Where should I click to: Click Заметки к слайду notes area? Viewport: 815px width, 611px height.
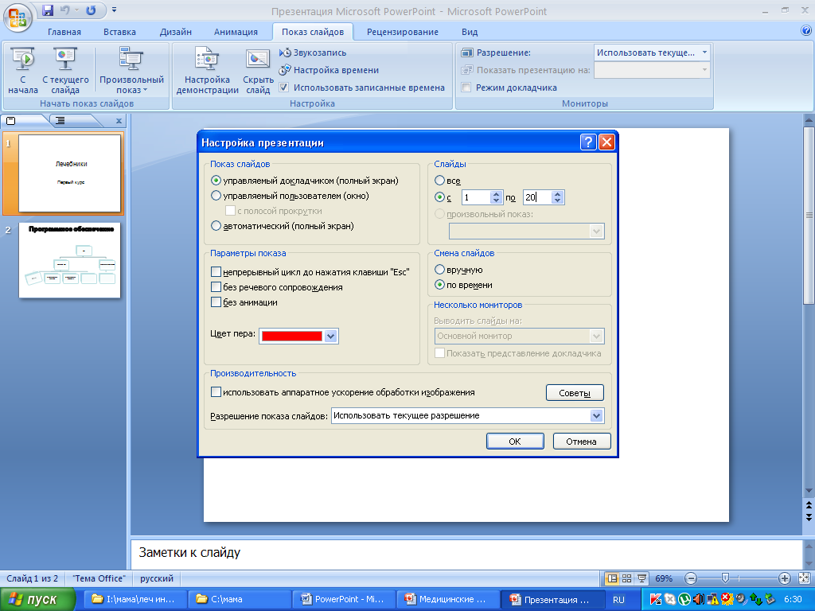(x=466, y=554)
